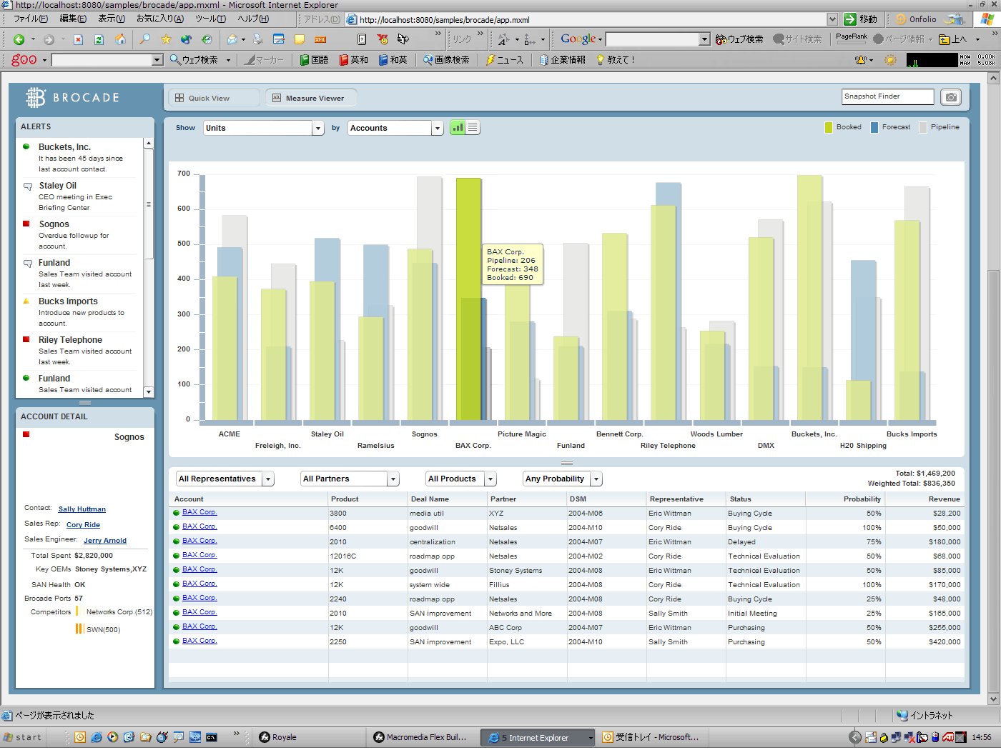Open the Windows start button
1001x750 pixels.
(23, 737)
